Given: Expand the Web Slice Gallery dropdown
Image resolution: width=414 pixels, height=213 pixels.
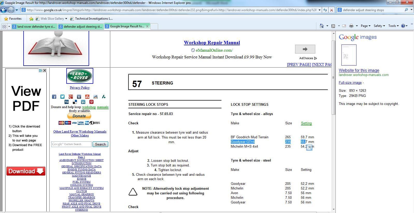Looking at the screenshot, I should pos(66,19).
